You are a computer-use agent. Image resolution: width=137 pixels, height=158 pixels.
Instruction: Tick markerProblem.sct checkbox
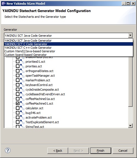[x=18, y=80]
